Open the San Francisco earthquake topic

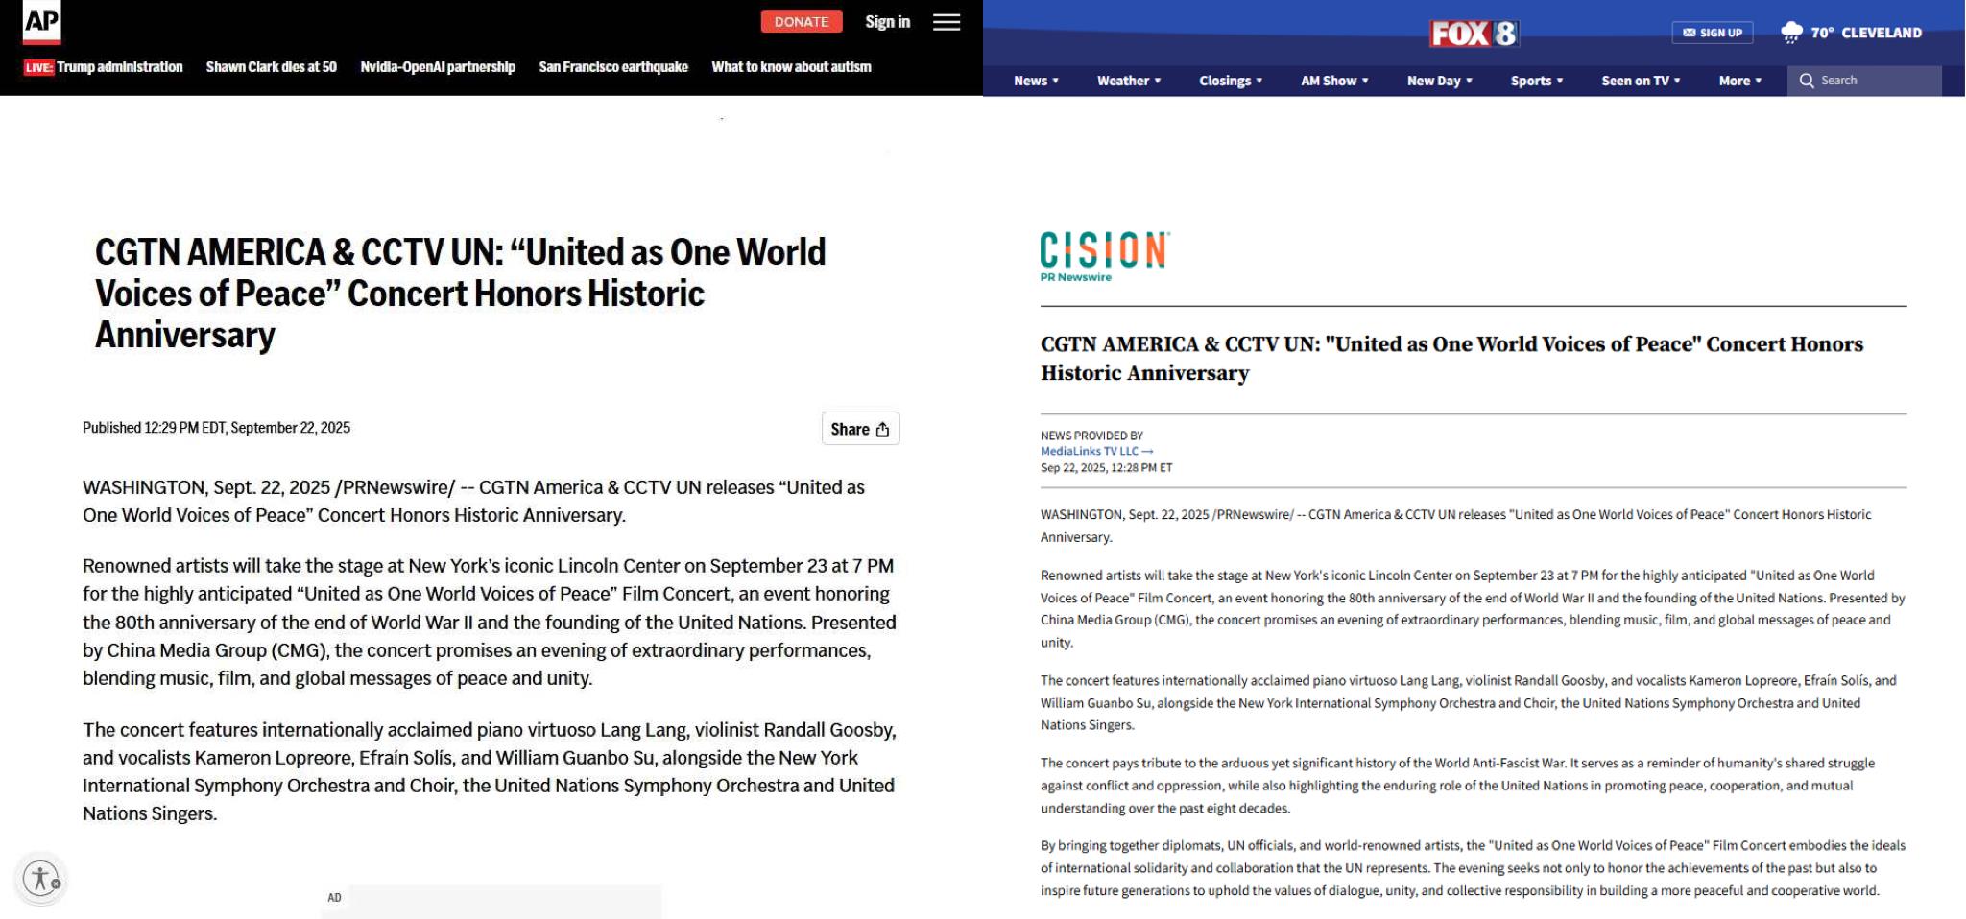(x=613, y=67)
